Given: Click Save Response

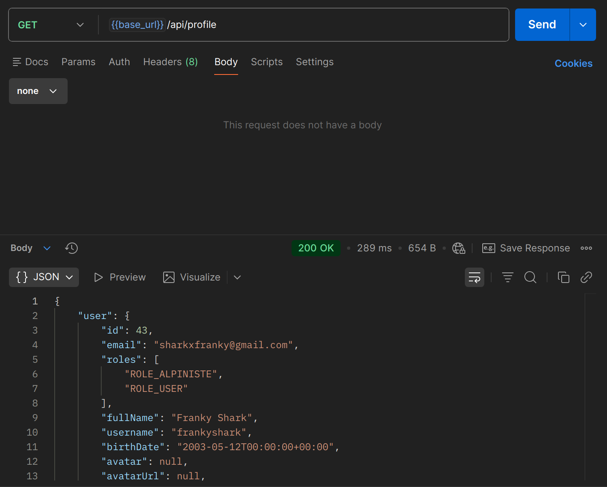Looking at the screenshot, I should click(x=526, y=248).
